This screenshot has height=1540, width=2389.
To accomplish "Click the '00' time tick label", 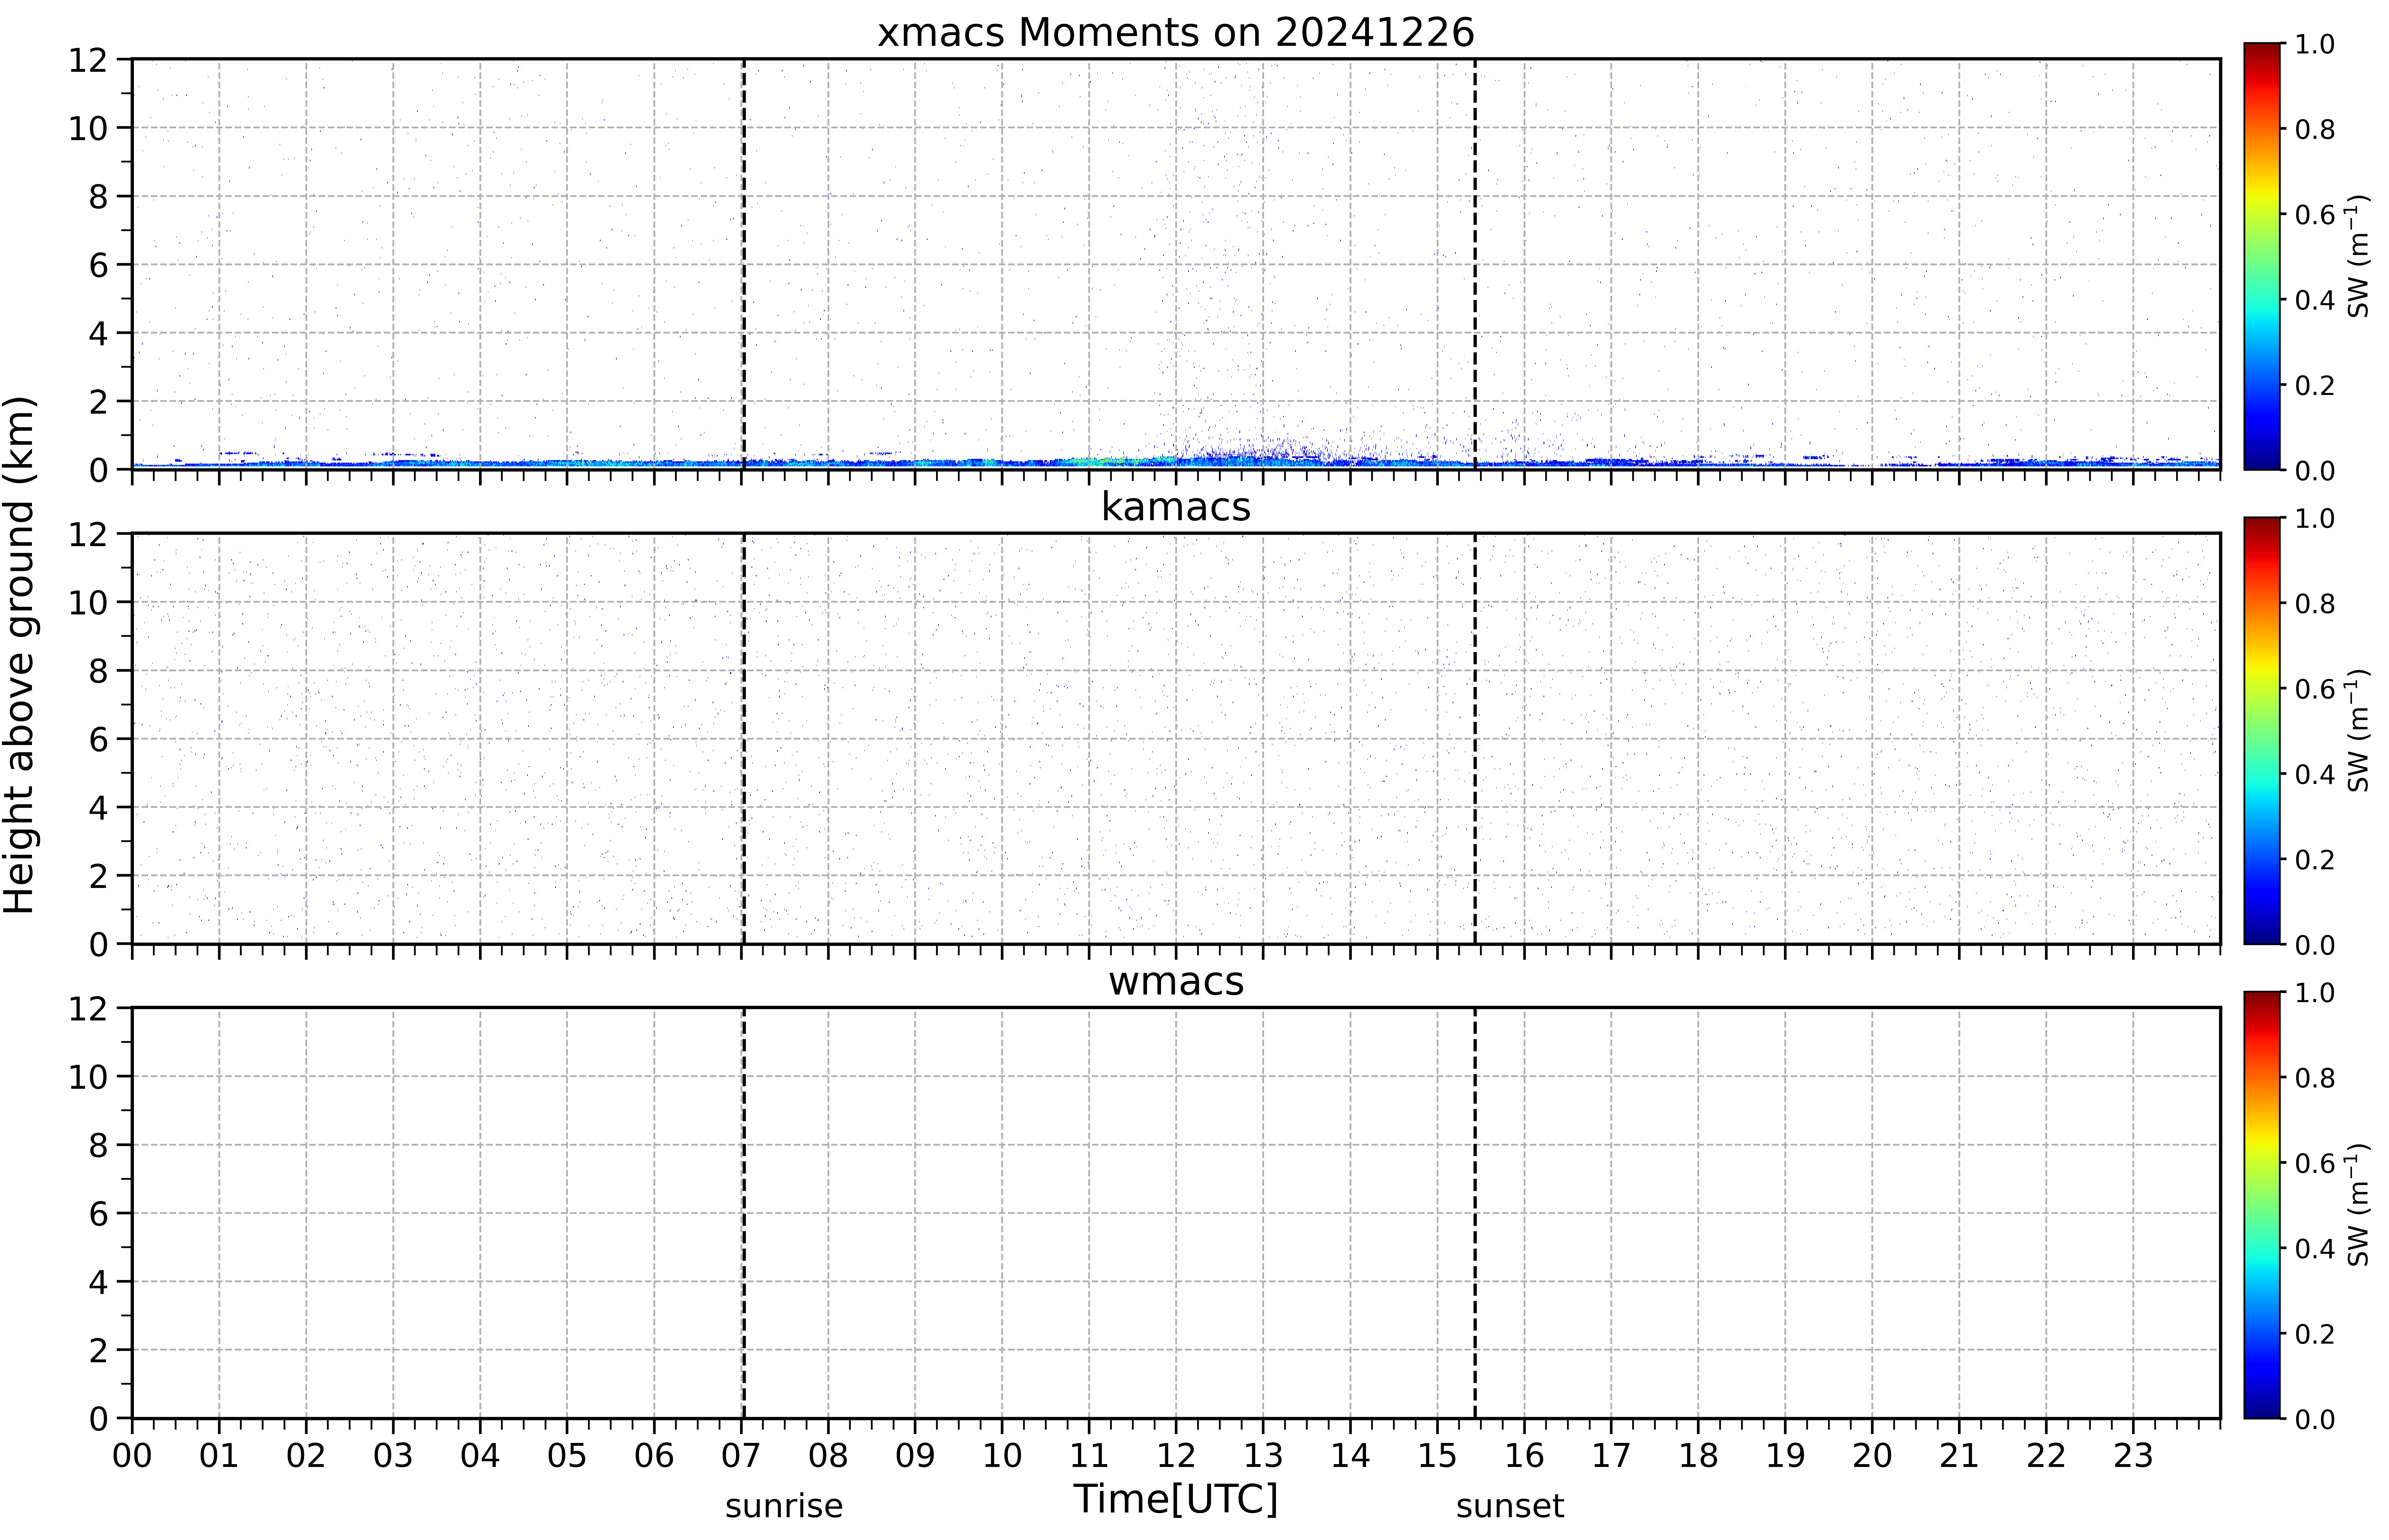I will tap(132, 1456).
